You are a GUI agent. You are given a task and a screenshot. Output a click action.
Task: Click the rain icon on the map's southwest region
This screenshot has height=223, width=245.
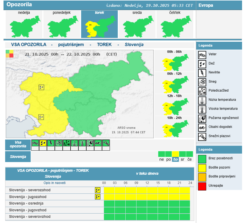point(41,117)
